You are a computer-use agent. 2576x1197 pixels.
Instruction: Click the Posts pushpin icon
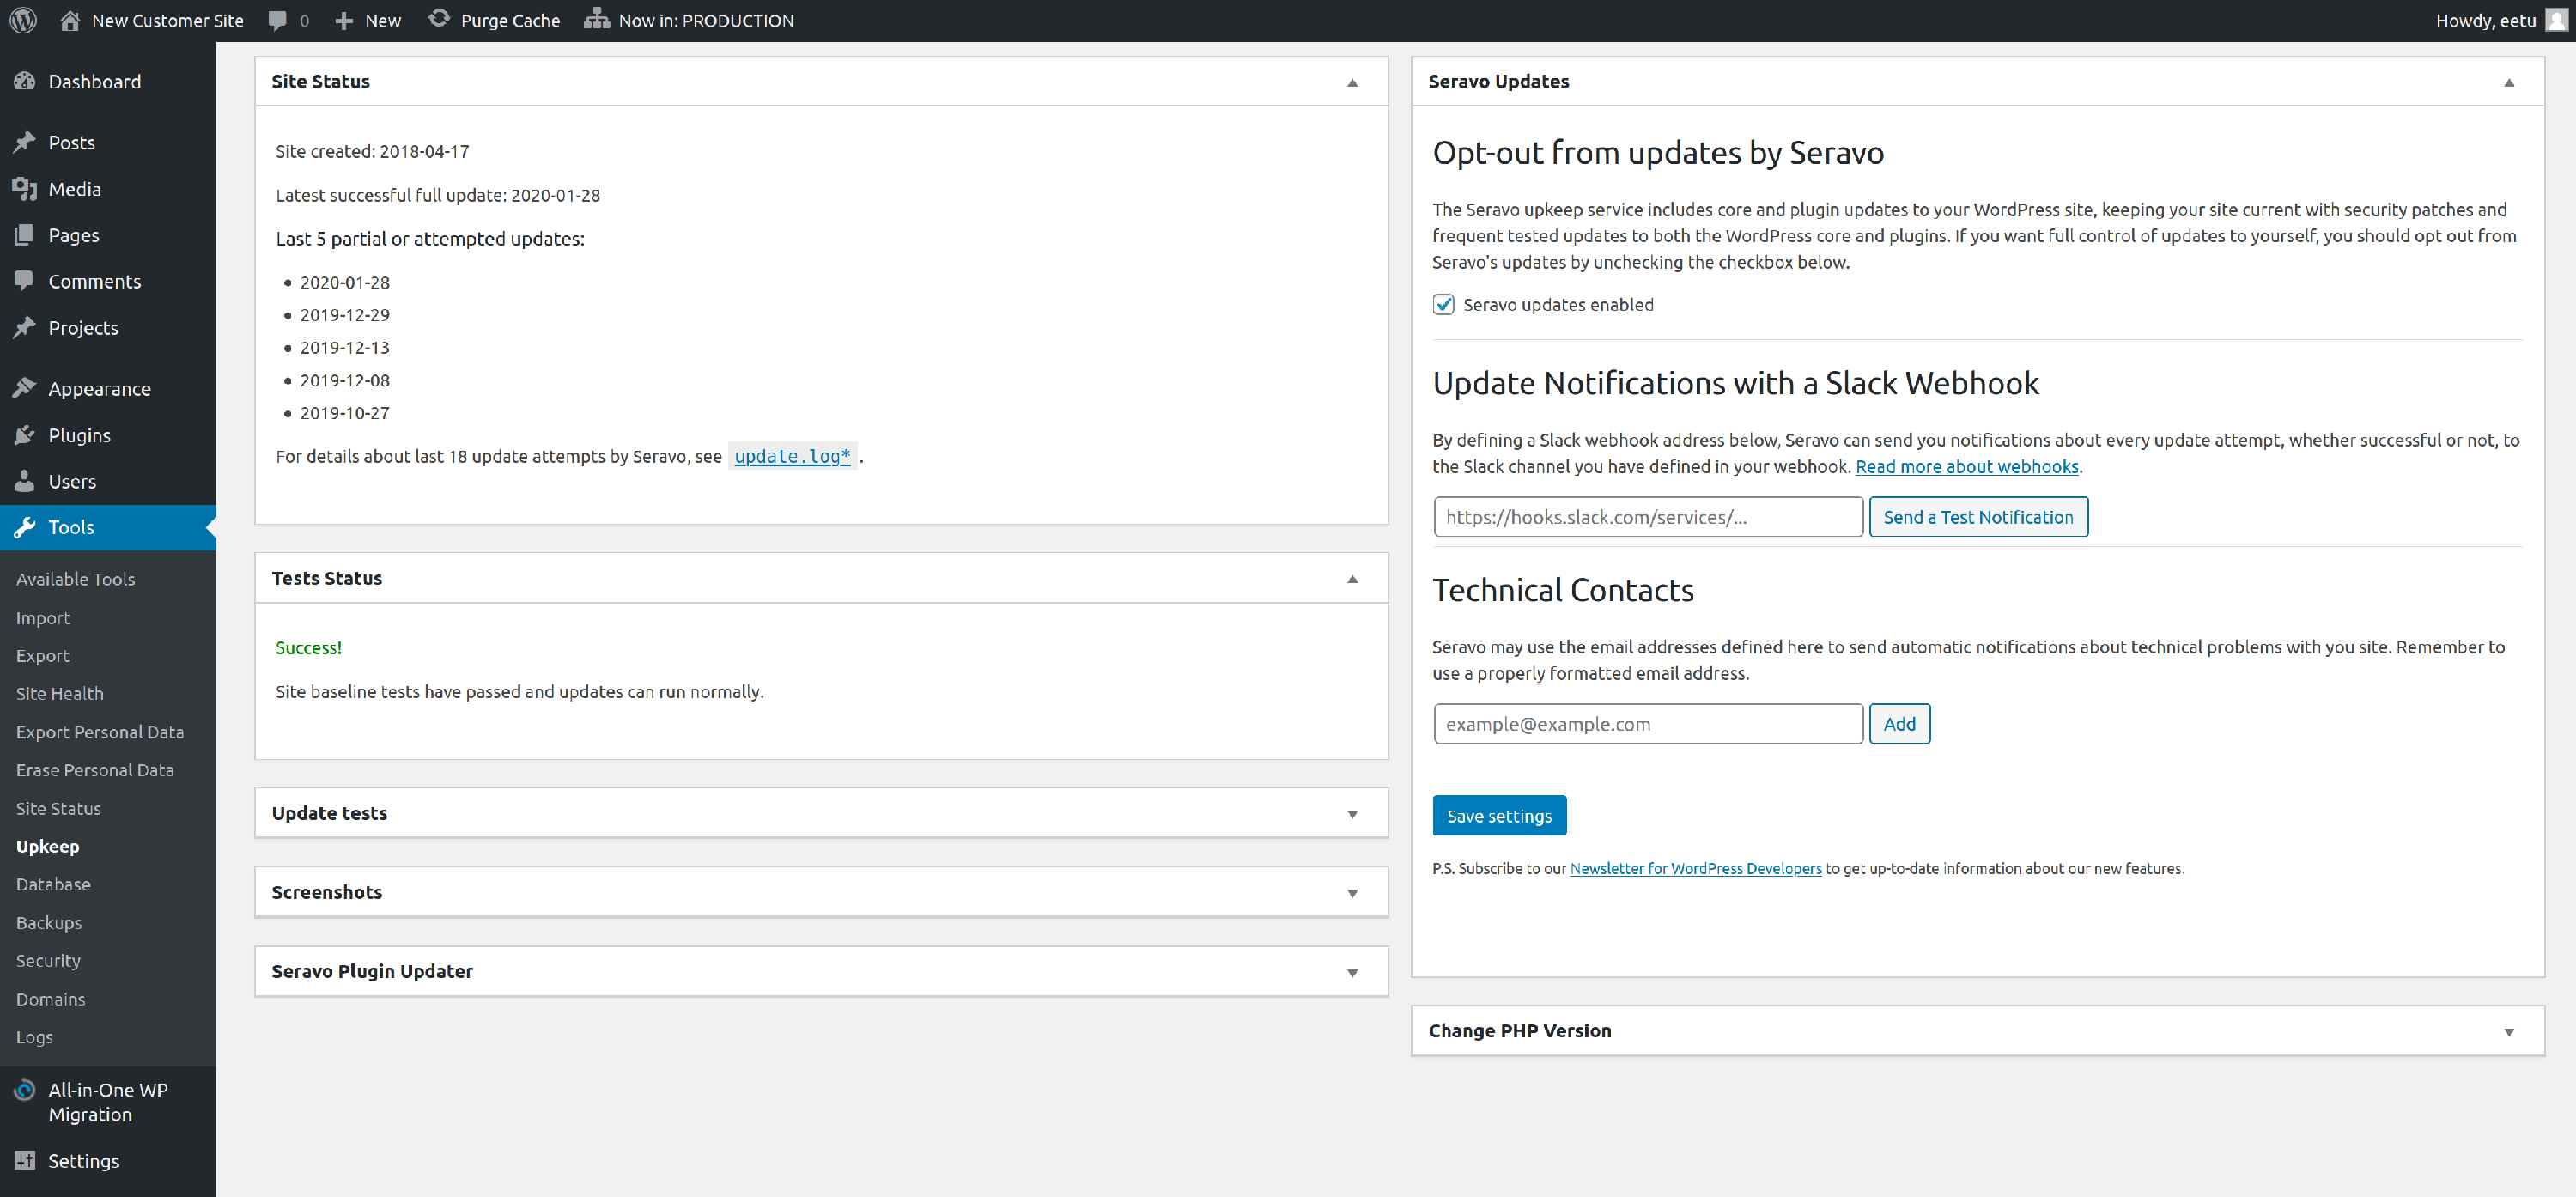[25, 142]
